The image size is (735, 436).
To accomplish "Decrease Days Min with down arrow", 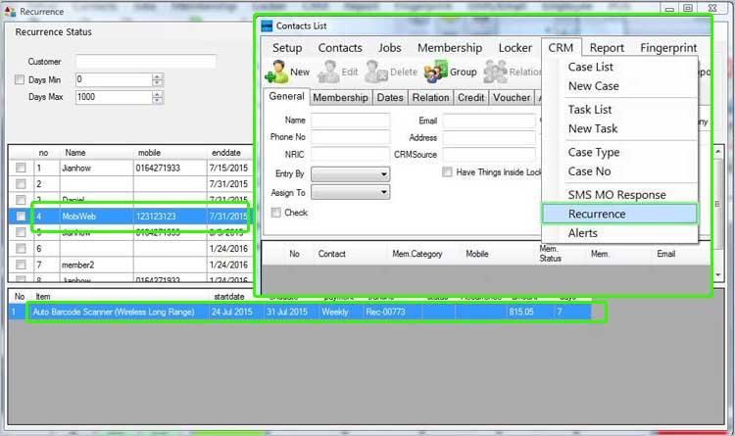I will 158,83.
